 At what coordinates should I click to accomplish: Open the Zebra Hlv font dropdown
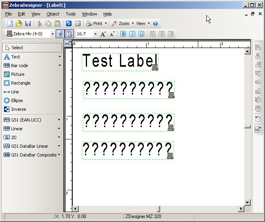click(x=52, y=34)
